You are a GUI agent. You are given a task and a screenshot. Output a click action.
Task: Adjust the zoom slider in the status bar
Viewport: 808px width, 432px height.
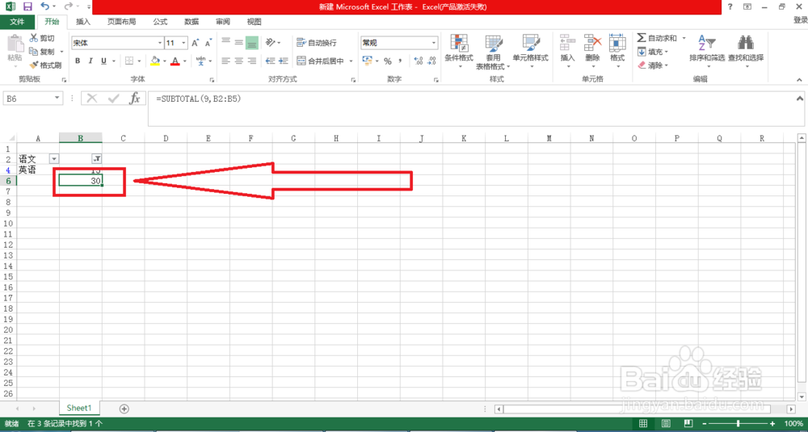(739, 423)
